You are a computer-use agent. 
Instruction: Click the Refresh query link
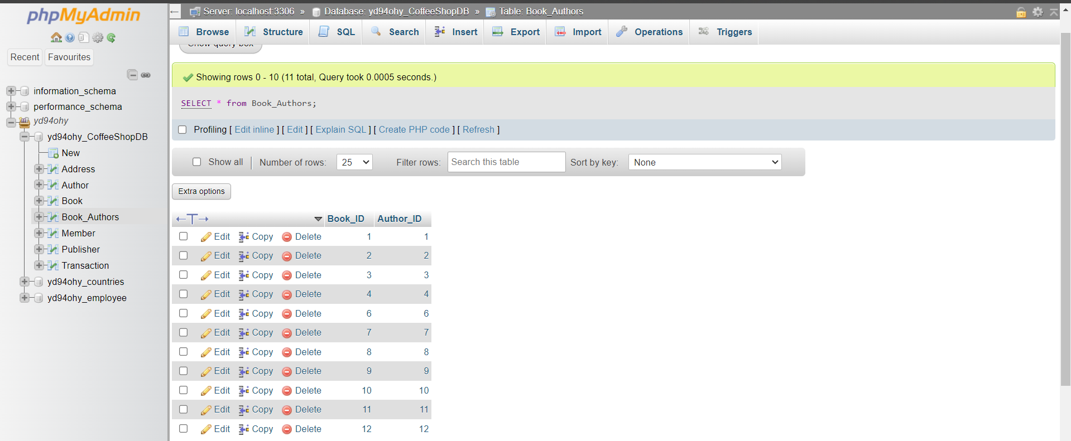(x=478, y=129)
